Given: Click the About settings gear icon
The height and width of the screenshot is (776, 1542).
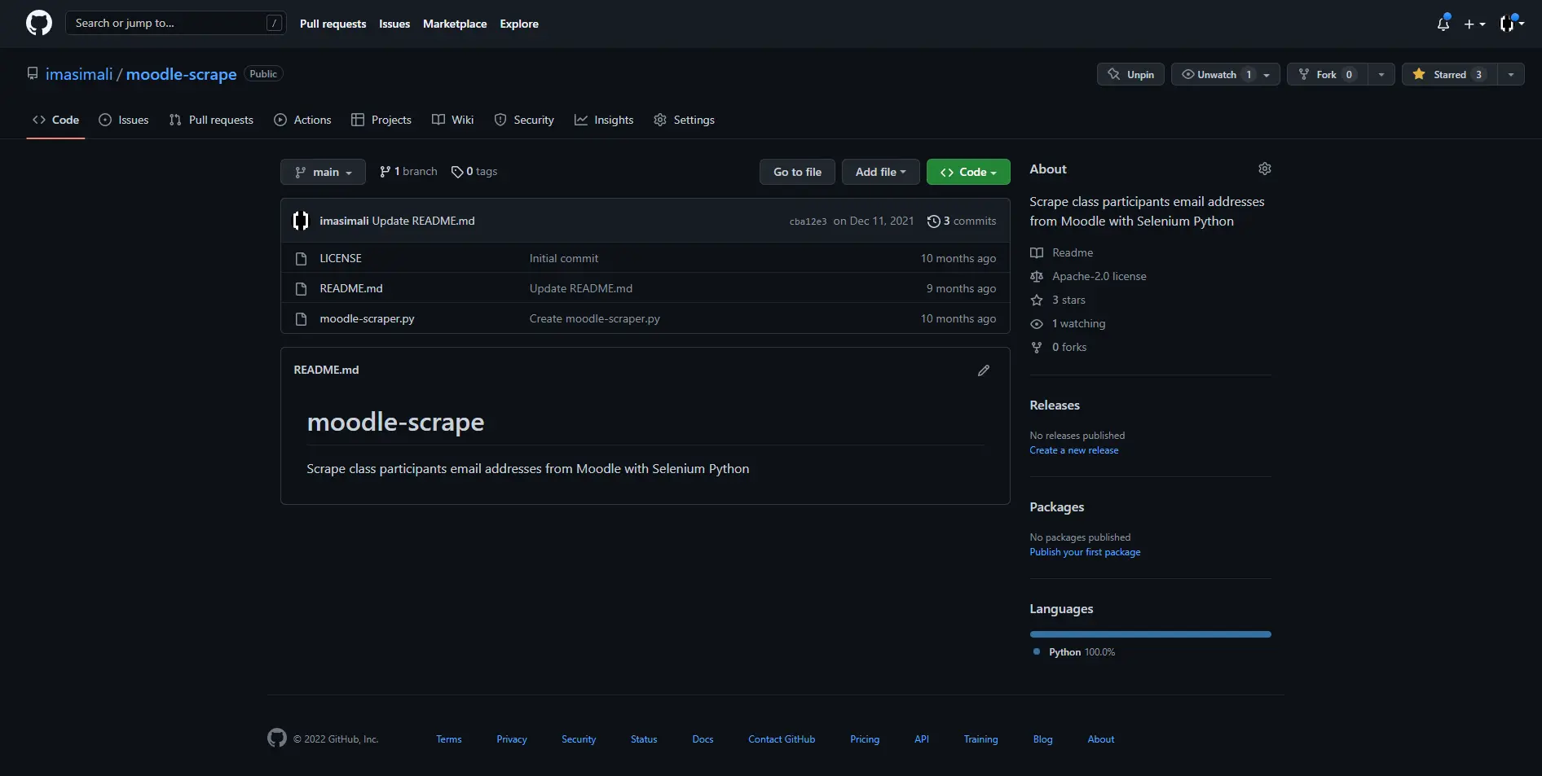Looking at the screenshot, I should pos(1265,169).
